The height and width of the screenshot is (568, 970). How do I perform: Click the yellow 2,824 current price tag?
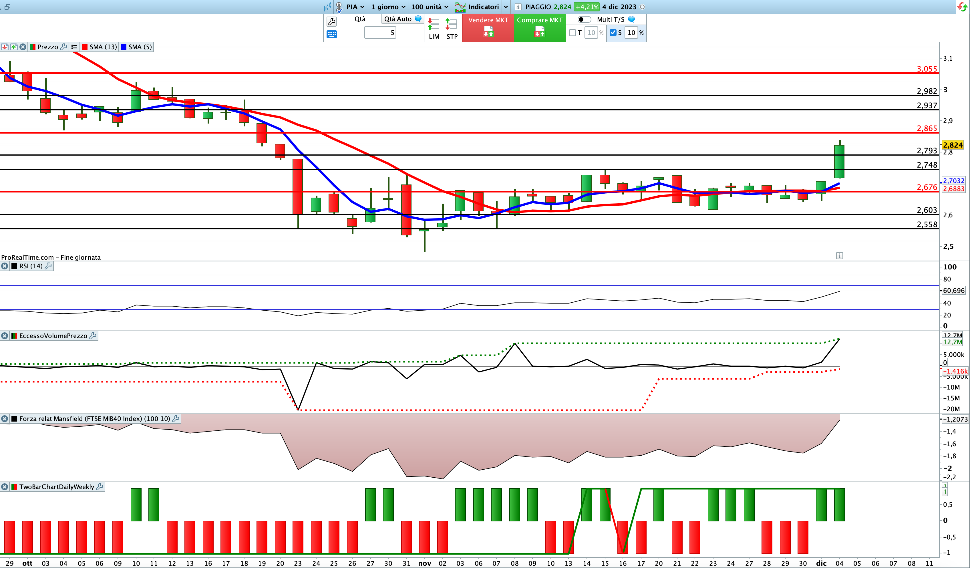pyautogui.click(x=953, y=145)
